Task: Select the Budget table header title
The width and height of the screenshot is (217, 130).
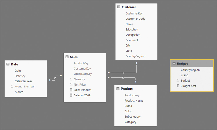Action: point(182,64)
